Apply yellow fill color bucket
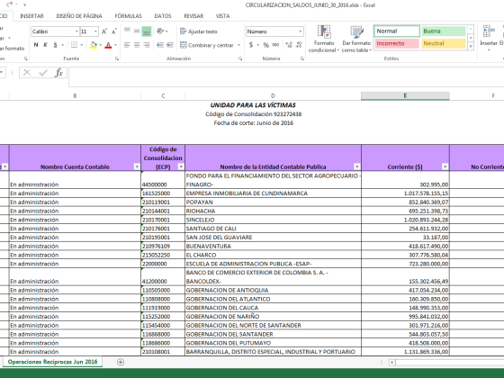Image resolution: width=504 pixels, height=378 pixels. point(94,45)
